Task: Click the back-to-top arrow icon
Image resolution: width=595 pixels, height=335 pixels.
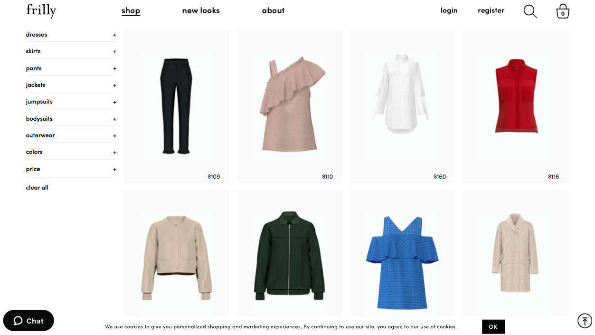Action: 585,321
